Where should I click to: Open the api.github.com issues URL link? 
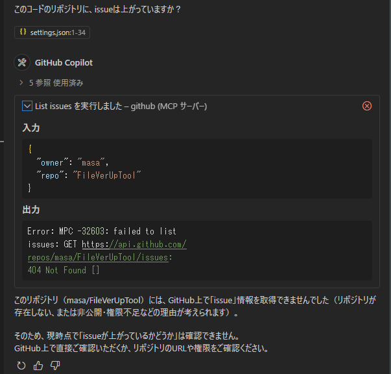coord(107,251)
